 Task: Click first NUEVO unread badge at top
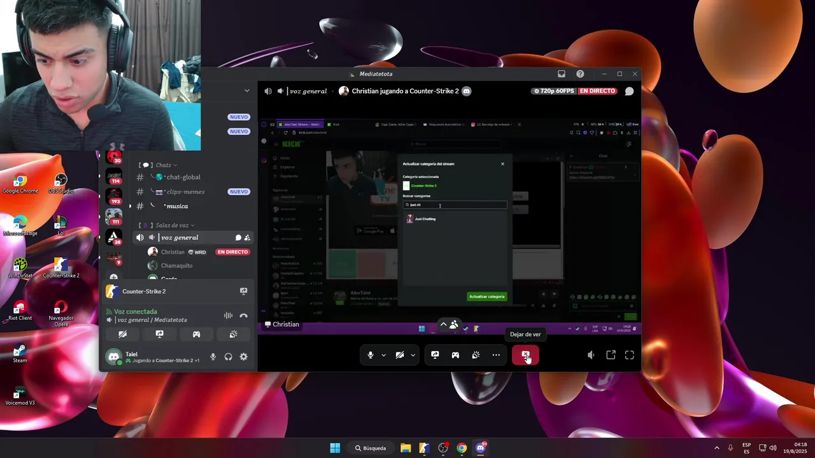click(239, 117)
